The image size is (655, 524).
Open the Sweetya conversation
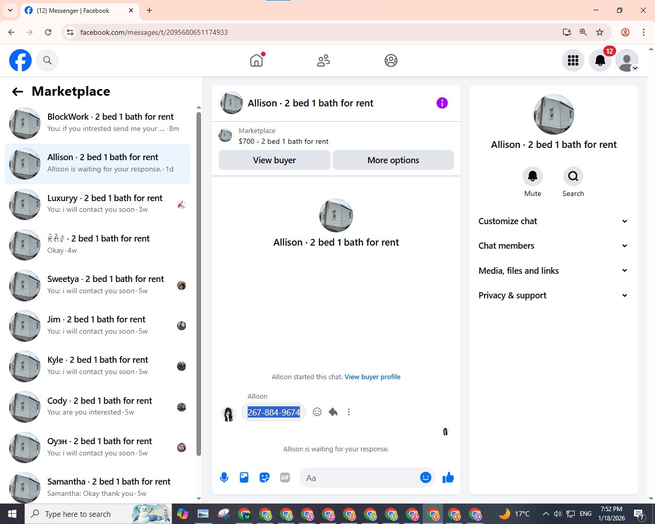[x=97, y=285]
